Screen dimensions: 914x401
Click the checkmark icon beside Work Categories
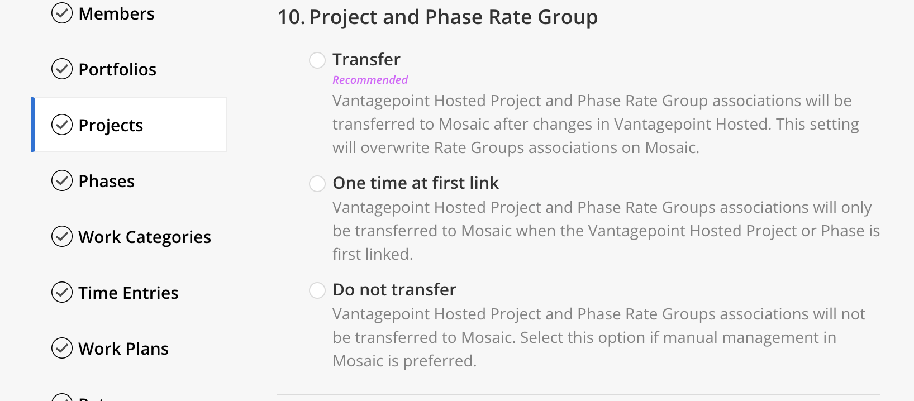(62, 236)
